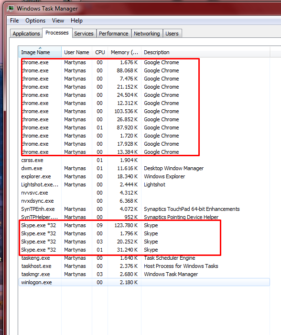Select the csrss.exe process
281x335 pixels.
click(x=144, y=160)
